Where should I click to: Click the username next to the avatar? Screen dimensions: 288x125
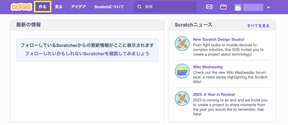pyautogui.click(x=253, y=7)
